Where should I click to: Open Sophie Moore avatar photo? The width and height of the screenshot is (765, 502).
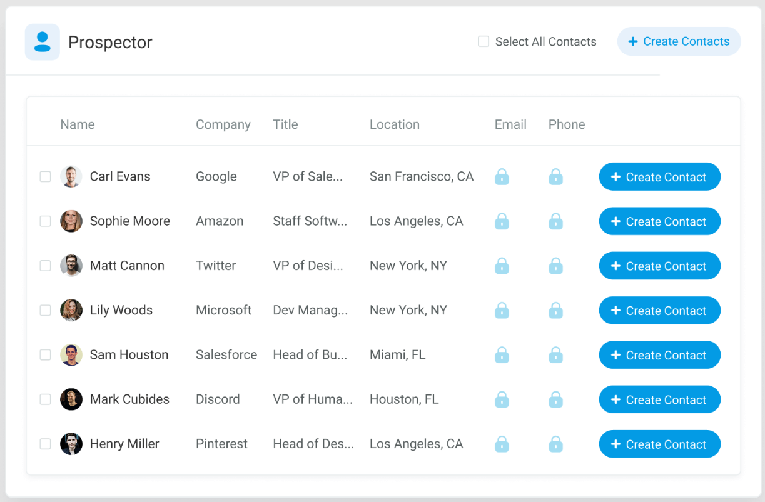(x=71, y=221)
